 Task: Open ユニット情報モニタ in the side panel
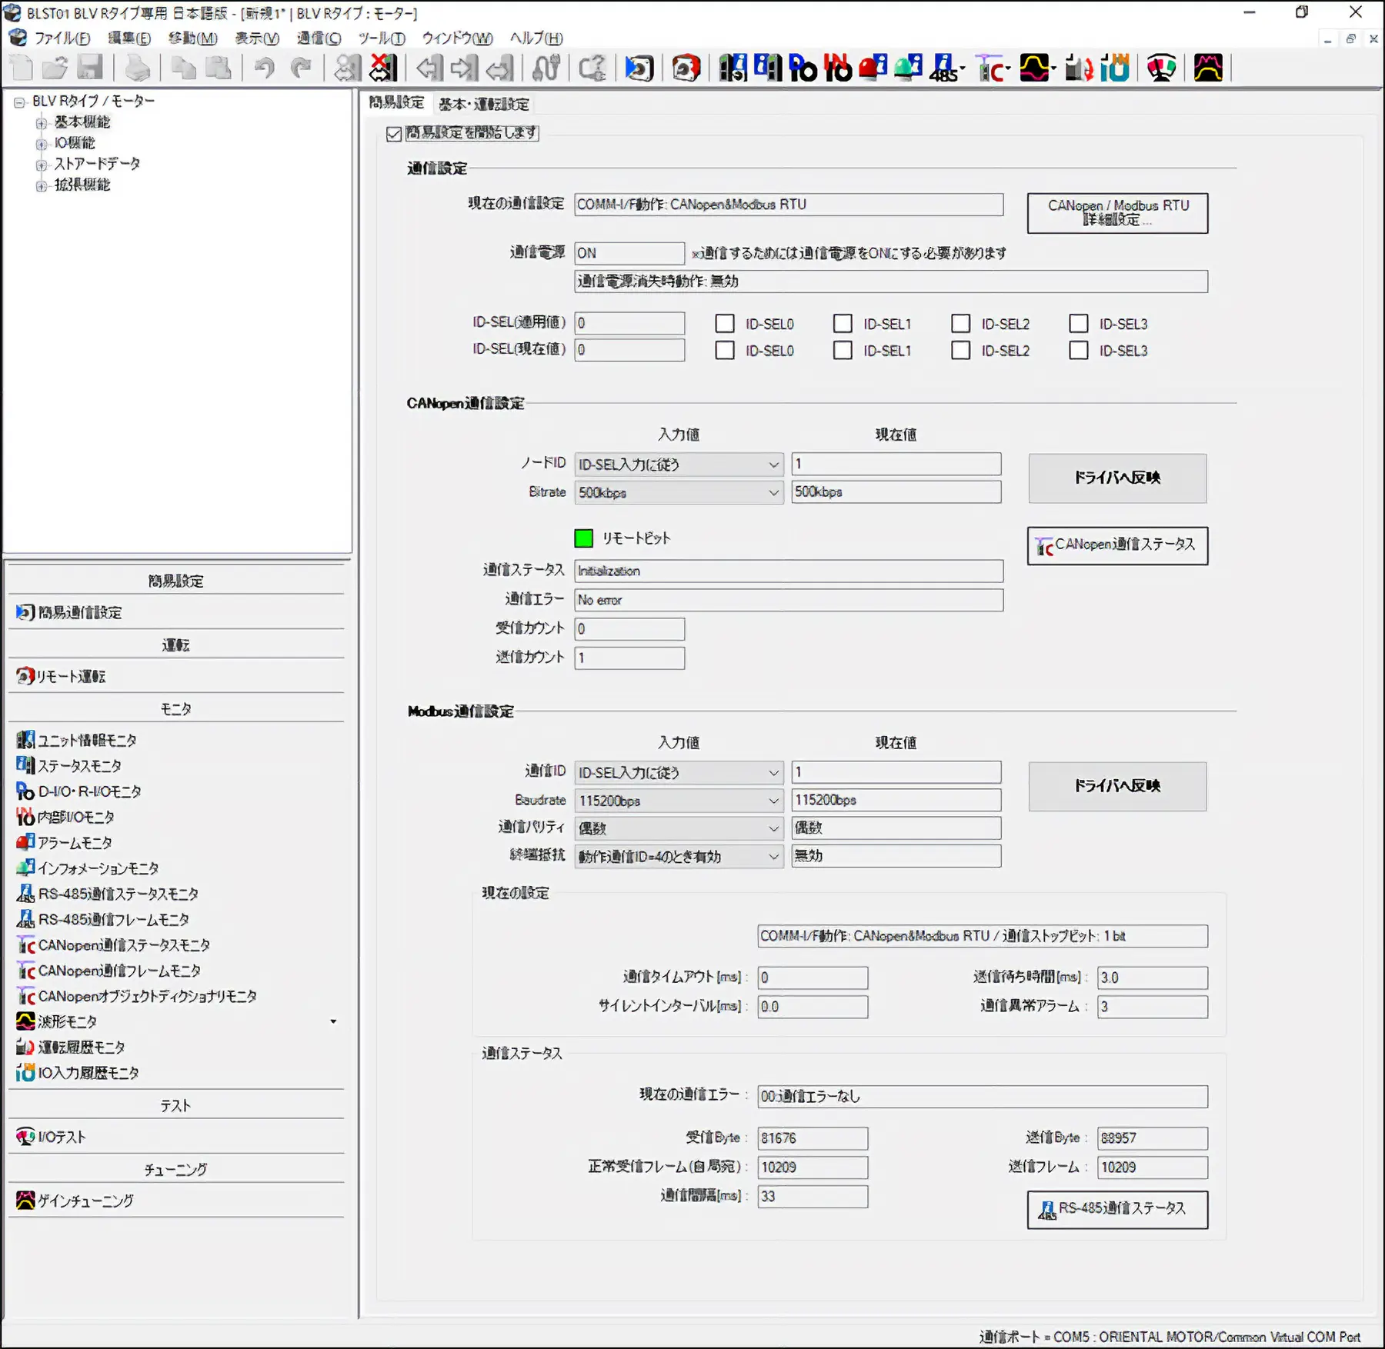tap(86, 740)
